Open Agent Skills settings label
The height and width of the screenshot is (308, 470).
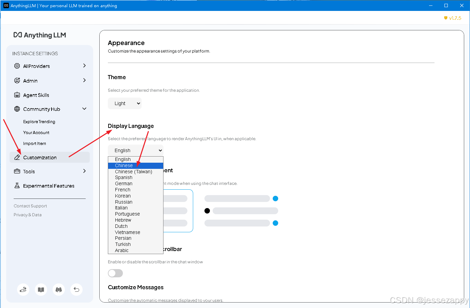coord(36,95)
